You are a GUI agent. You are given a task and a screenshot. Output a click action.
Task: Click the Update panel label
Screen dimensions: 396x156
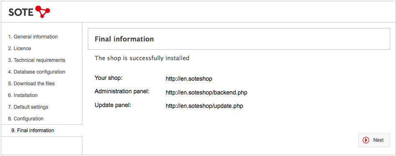(113, 105)
